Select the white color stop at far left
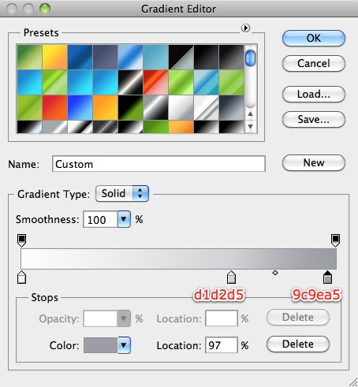The width and height of the screenshot is (358, 387). [x=21, y=277]
